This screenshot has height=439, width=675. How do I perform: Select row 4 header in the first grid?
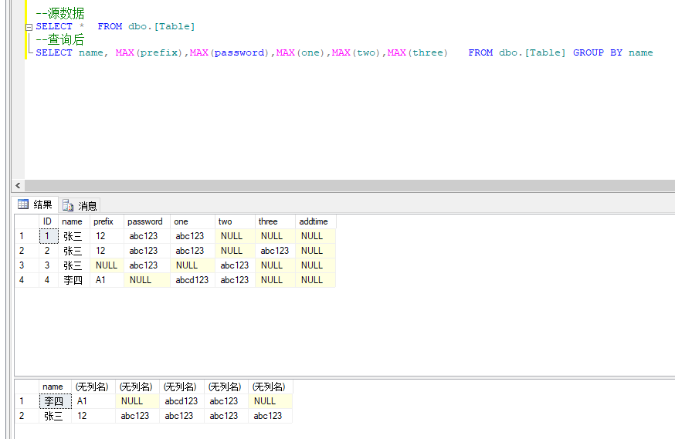click(x=27, y=280)
